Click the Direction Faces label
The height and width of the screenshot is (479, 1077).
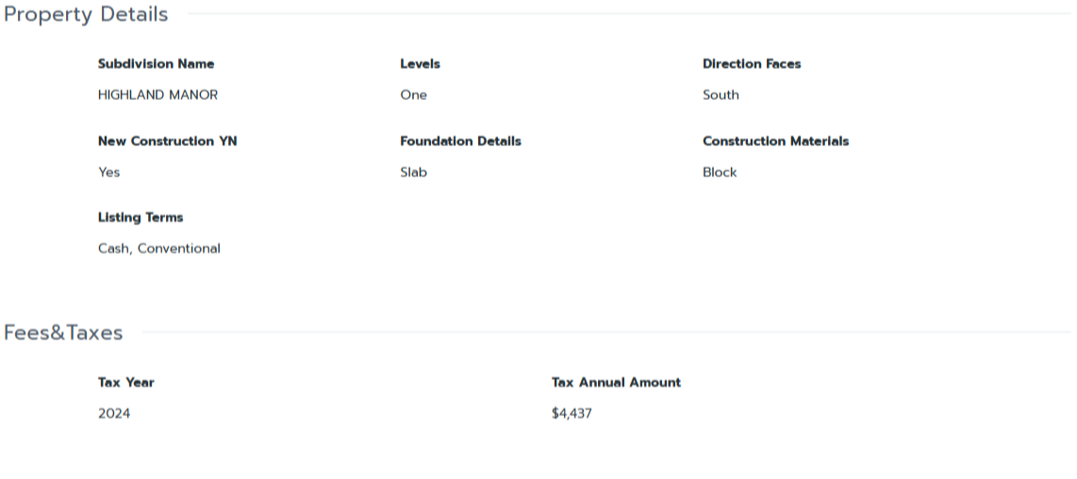(752, 64)
